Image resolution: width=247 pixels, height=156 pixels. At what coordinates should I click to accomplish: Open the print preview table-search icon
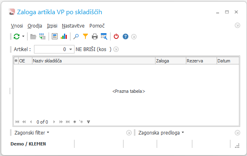point(104,36)
